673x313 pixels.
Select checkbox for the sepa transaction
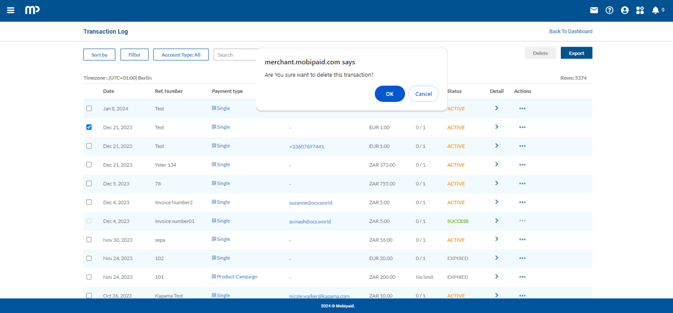(x=89, y=240)
